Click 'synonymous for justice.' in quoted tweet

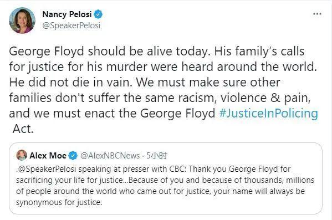[59, 202]
